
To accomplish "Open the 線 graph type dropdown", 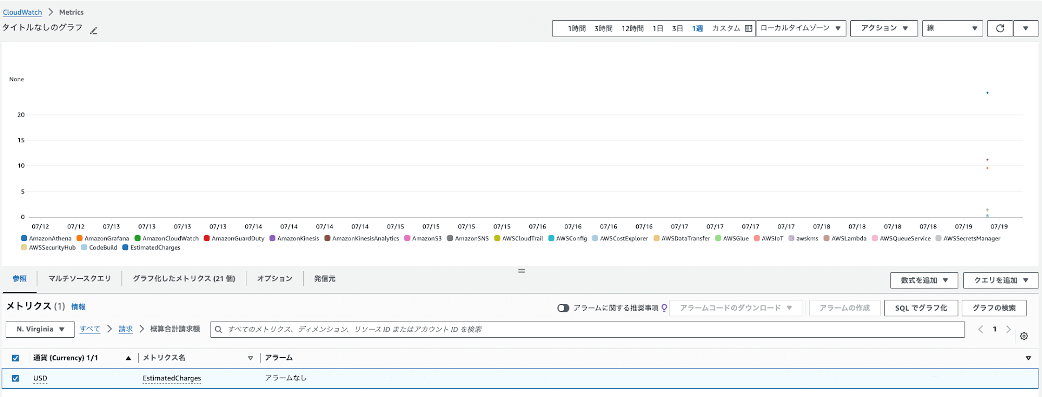I will point(952,28).
